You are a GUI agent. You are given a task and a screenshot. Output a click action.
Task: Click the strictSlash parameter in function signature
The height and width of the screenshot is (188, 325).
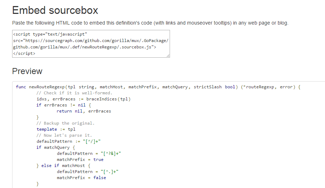pos(208,87)
